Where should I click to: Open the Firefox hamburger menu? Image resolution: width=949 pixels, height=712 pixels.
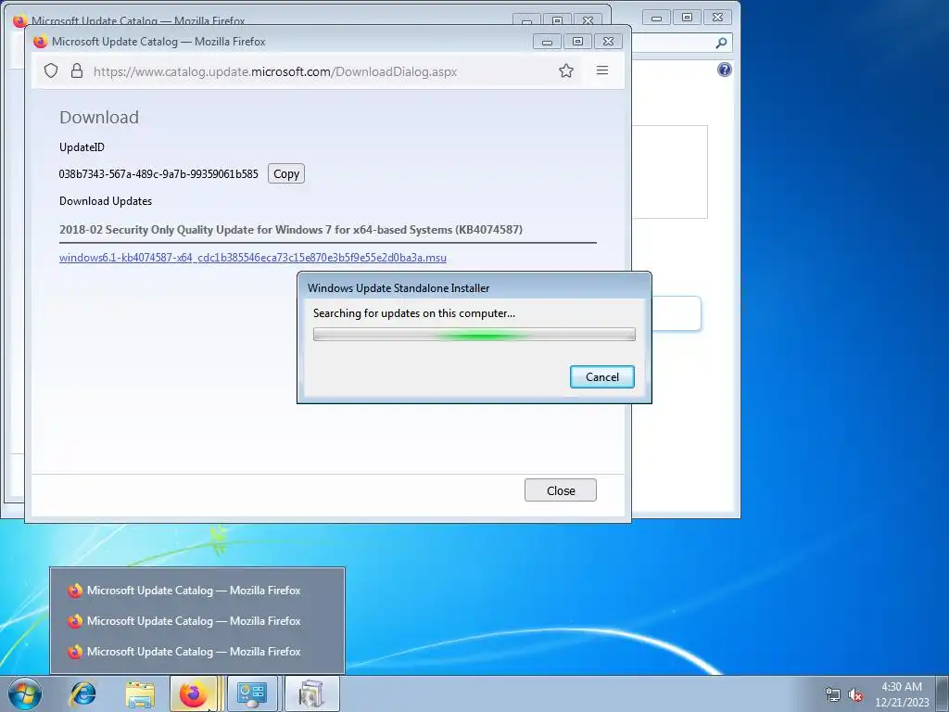602,70
